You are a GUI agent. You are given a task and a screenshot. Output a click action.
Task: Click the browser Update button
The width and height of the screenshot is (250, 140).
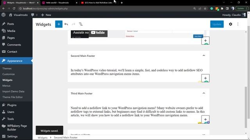pyautogui.click(x=242, y=9)
